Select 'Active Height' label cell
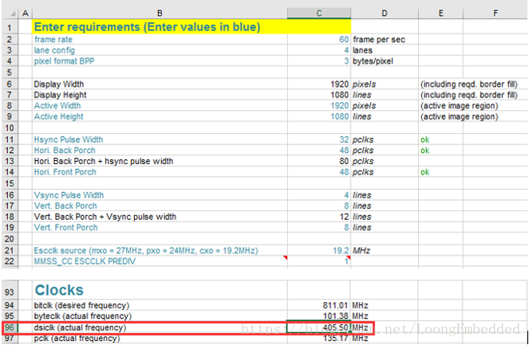Viewport: 529px width, 345px height. click(x=160, y=116)
